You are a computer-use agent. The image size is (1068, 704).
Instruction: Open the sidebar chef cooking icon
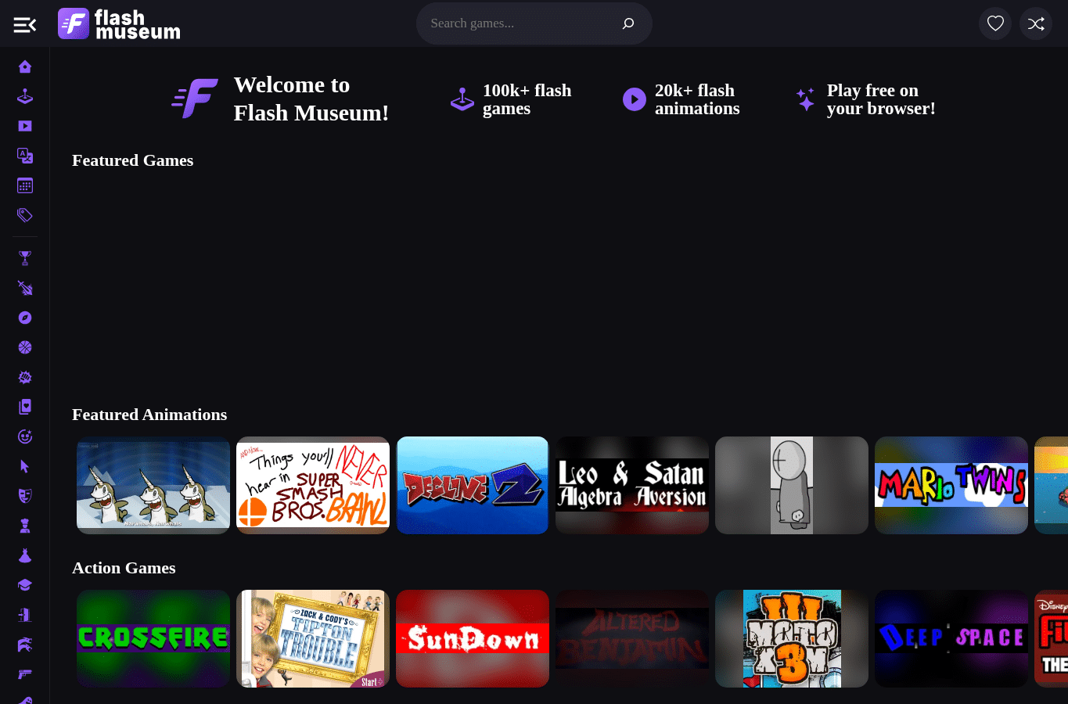click(x=25, y=526)
